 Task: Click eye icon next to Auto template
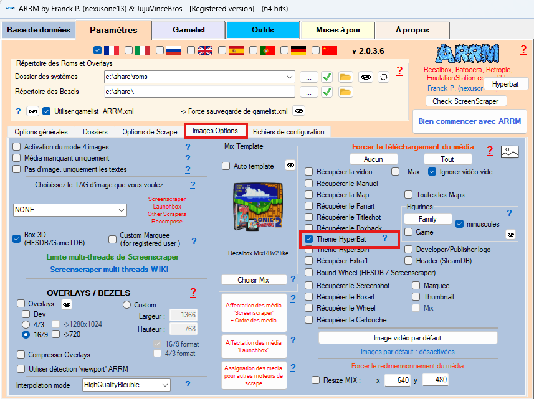pos(290,166)
